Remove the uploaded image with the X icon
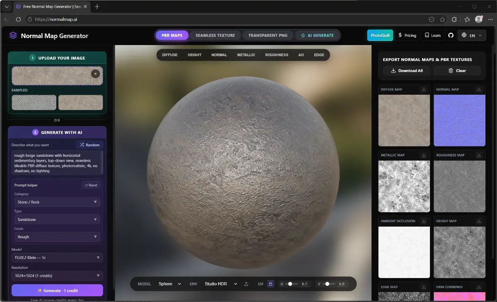This screenshot has height=302, width=497. point(95,74)
